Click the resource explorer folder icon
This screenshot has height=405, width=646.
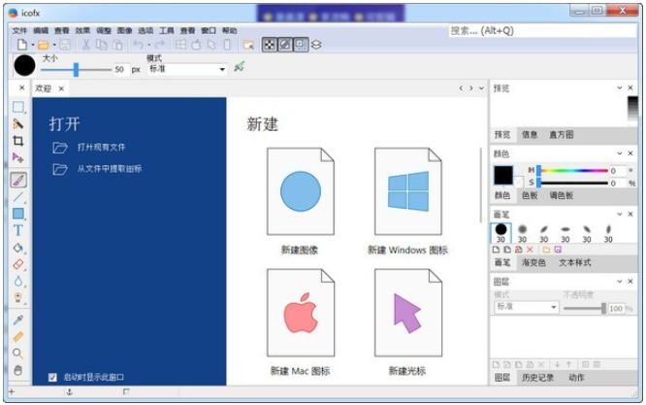[x=248, y=45]
